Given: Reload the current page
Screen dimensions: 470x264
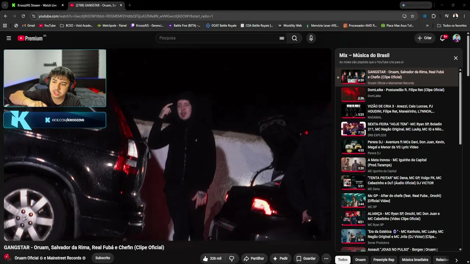Looking at the screenshot, I should pyautogui.click(x=23, y=16).
